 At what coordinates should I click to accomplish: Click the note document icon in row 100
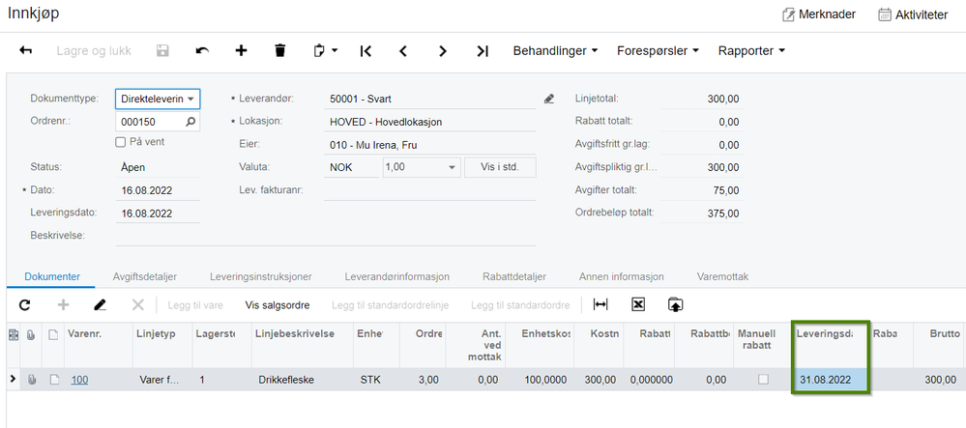(x=54, y=380)
